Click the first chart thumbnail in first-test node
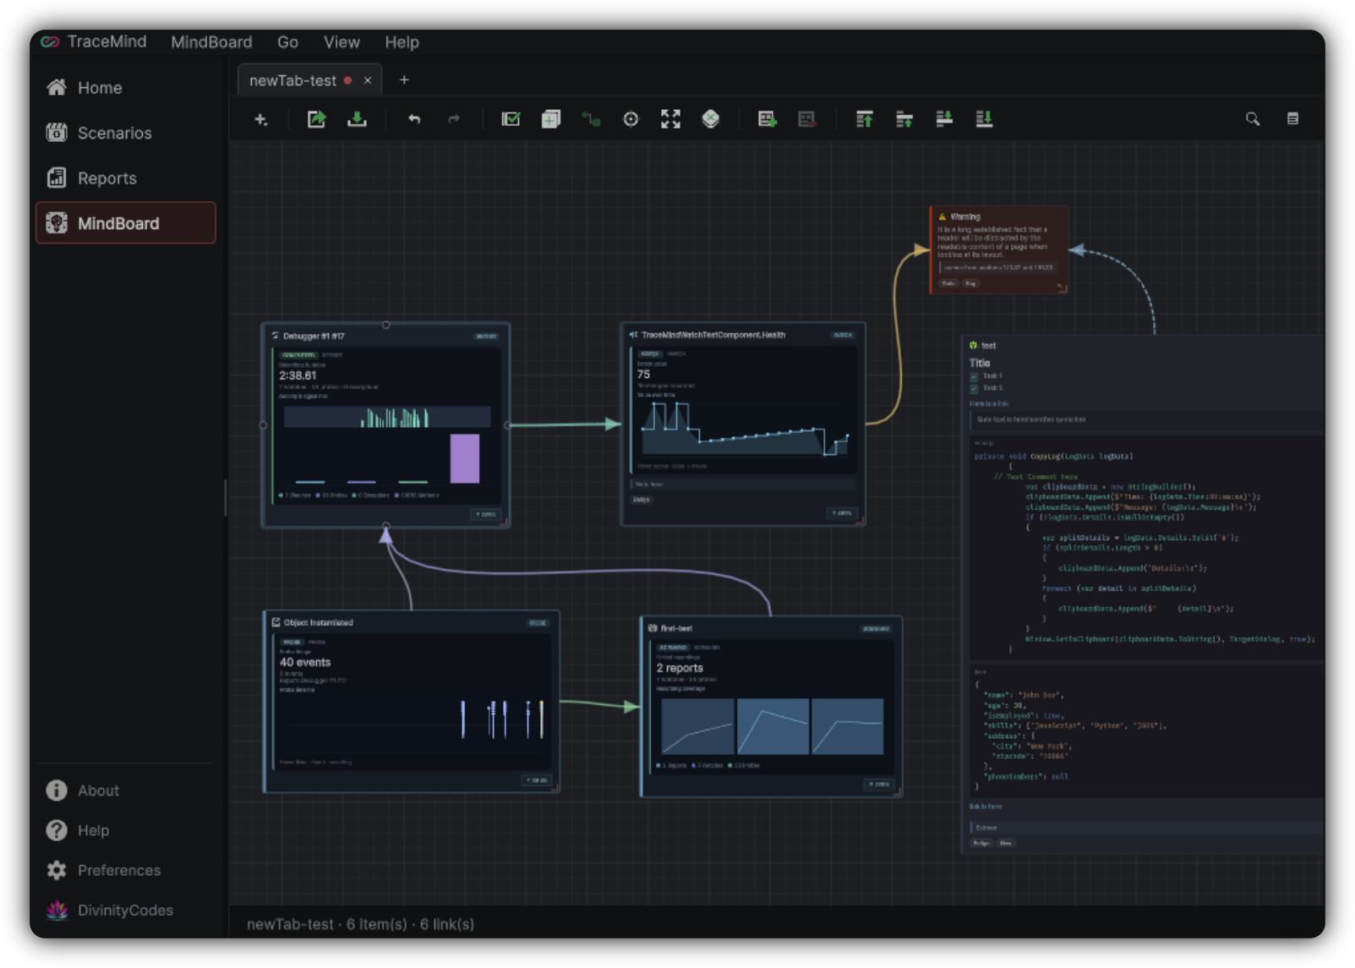The image size is (1355, 968). pos(697,726)
